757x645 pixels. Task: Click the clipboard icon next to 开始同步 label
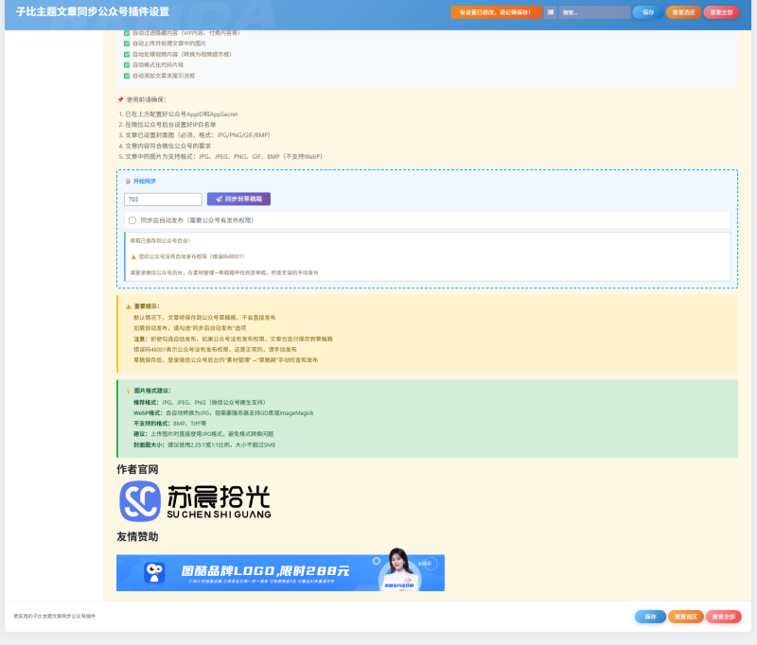(x=127, y=180)
